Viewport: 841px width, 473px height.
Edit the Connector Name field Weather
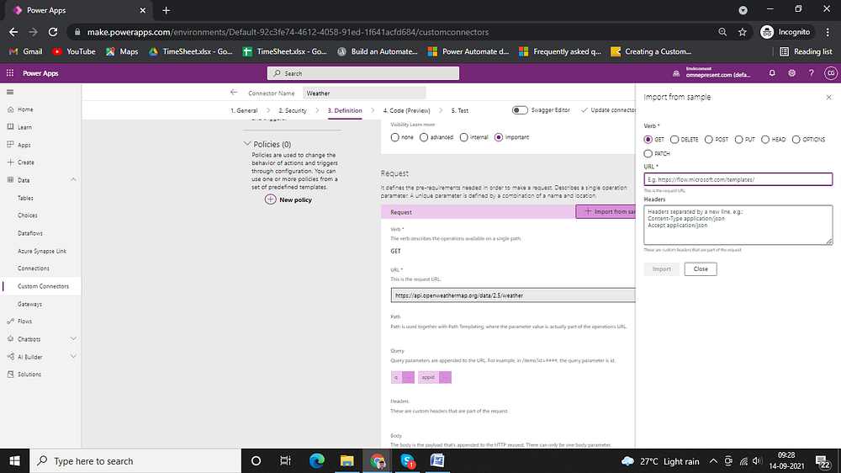[x=364, y=93]
